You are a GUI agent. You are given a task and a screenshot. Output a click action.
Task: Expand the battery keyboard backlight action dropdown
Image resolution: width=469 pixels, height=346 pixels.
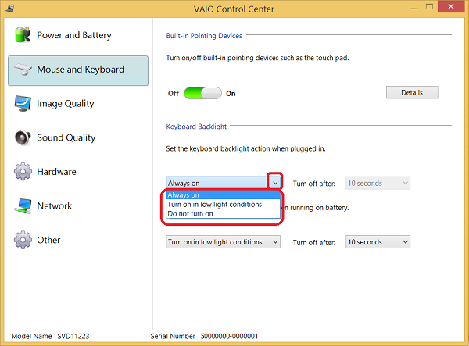pyautogui.click(x=224, y=242)
